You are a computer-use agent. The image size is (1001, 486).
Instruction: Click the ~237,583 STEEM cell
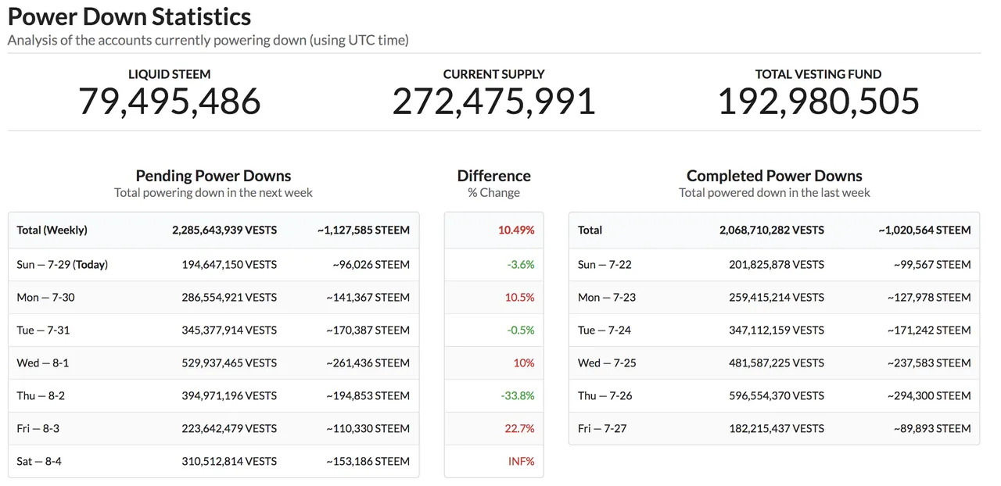(929, 363)
